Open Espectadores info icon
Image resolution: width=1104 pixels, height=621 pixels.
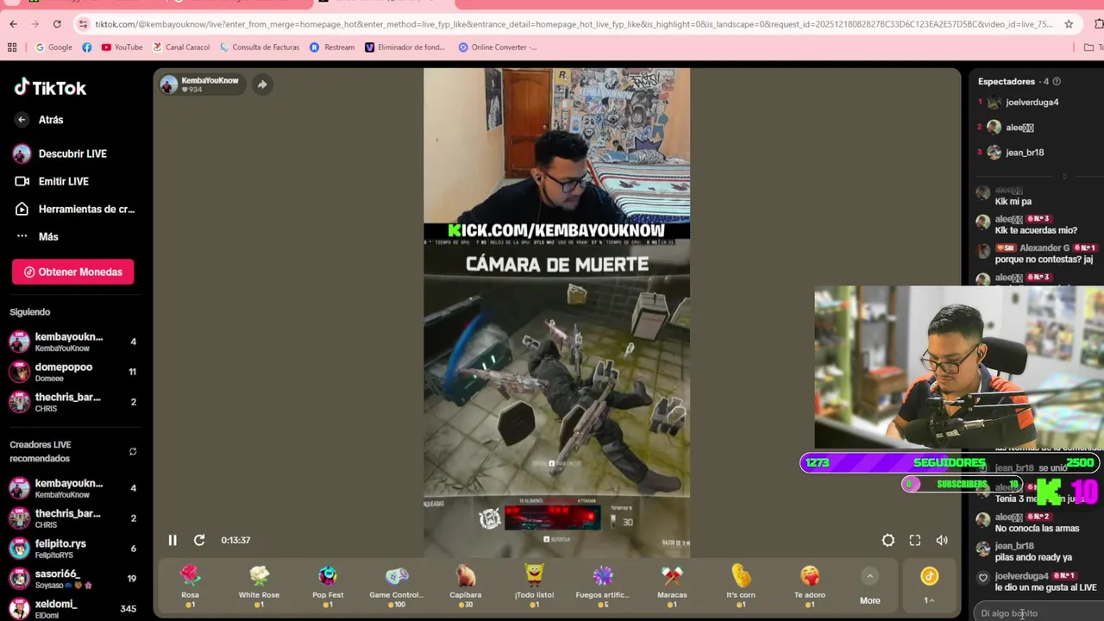1057,81
